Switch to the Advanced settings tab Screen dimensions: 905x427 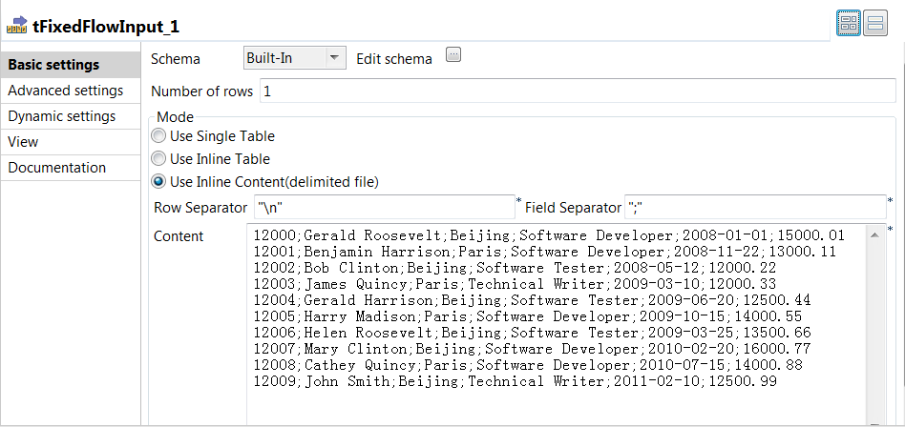point(65,91)
